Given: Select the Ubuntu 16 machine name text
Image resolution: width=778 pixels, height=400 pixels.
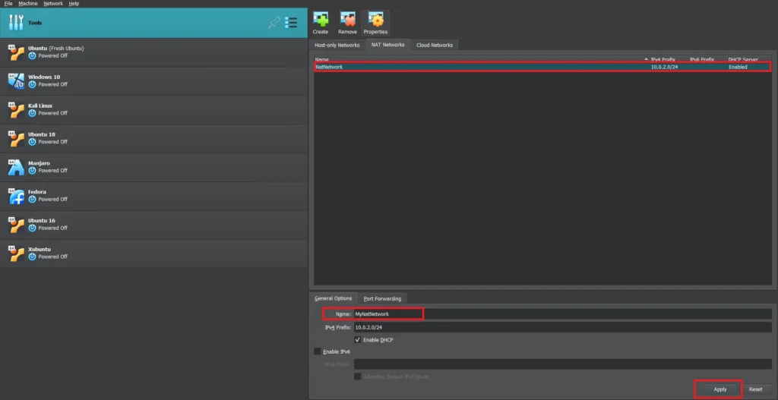Looking at the screenshot, I should [42, 221].
